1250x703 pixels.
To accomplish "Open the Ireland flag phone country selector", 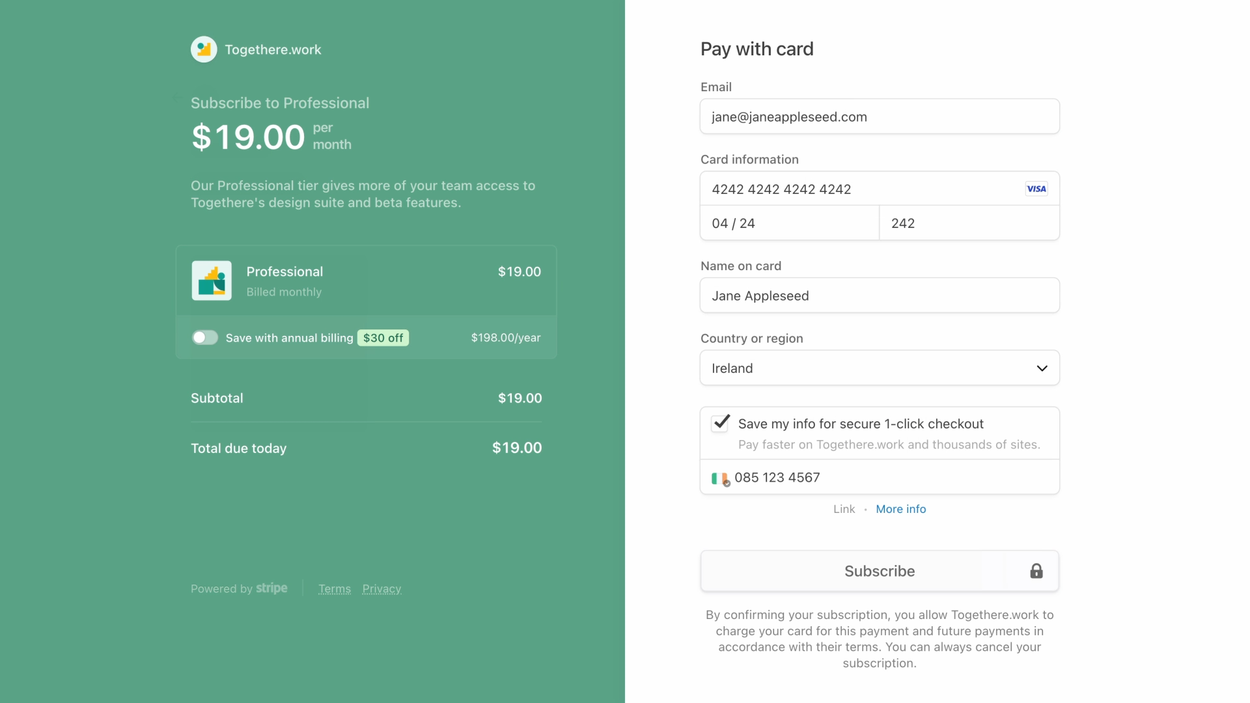I will 721,478.
